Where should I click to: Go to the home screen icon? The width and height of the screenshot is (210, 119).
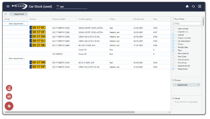[x=187, y=6]
